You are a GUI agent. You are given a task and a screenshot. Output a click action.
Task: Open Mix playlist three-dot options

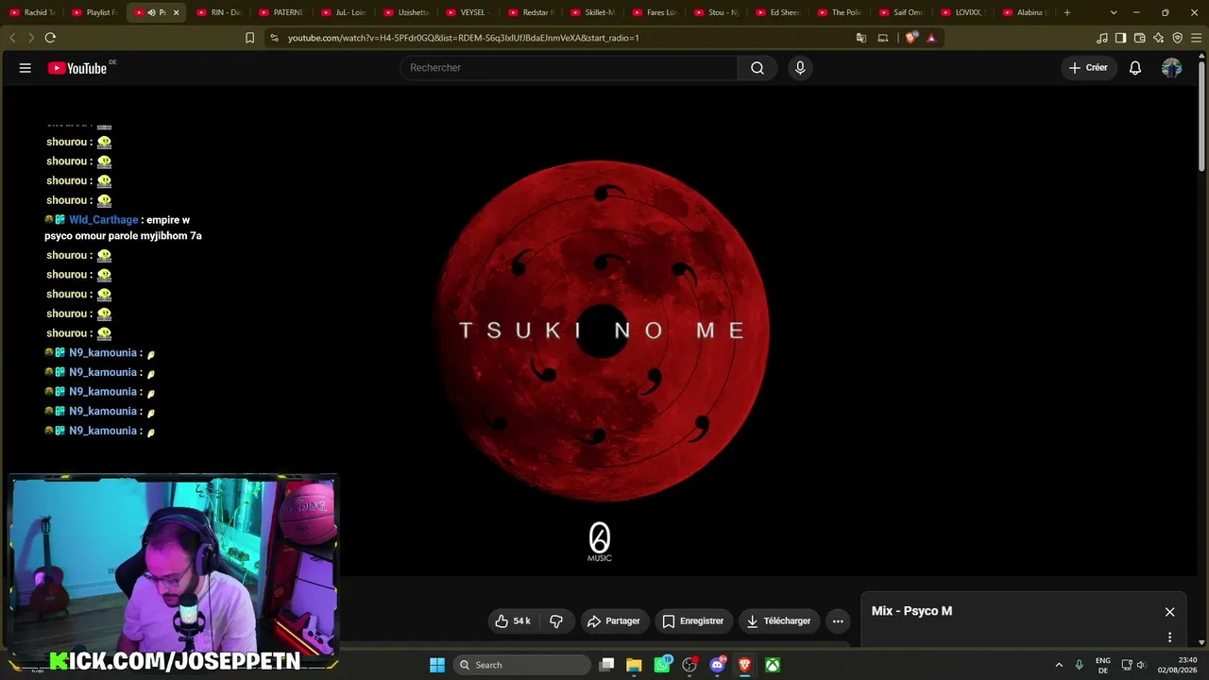pos(1169,637)
